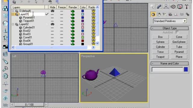Click the purple color swatch for Teapot01
Screen dimensions: 193x108
tap(83, 21)
